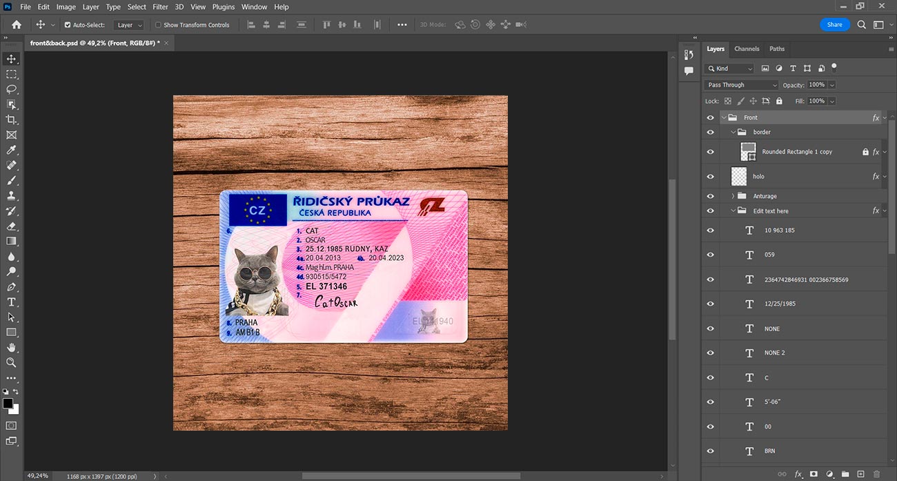Select the Horizontal Type tool

point(11,302)
